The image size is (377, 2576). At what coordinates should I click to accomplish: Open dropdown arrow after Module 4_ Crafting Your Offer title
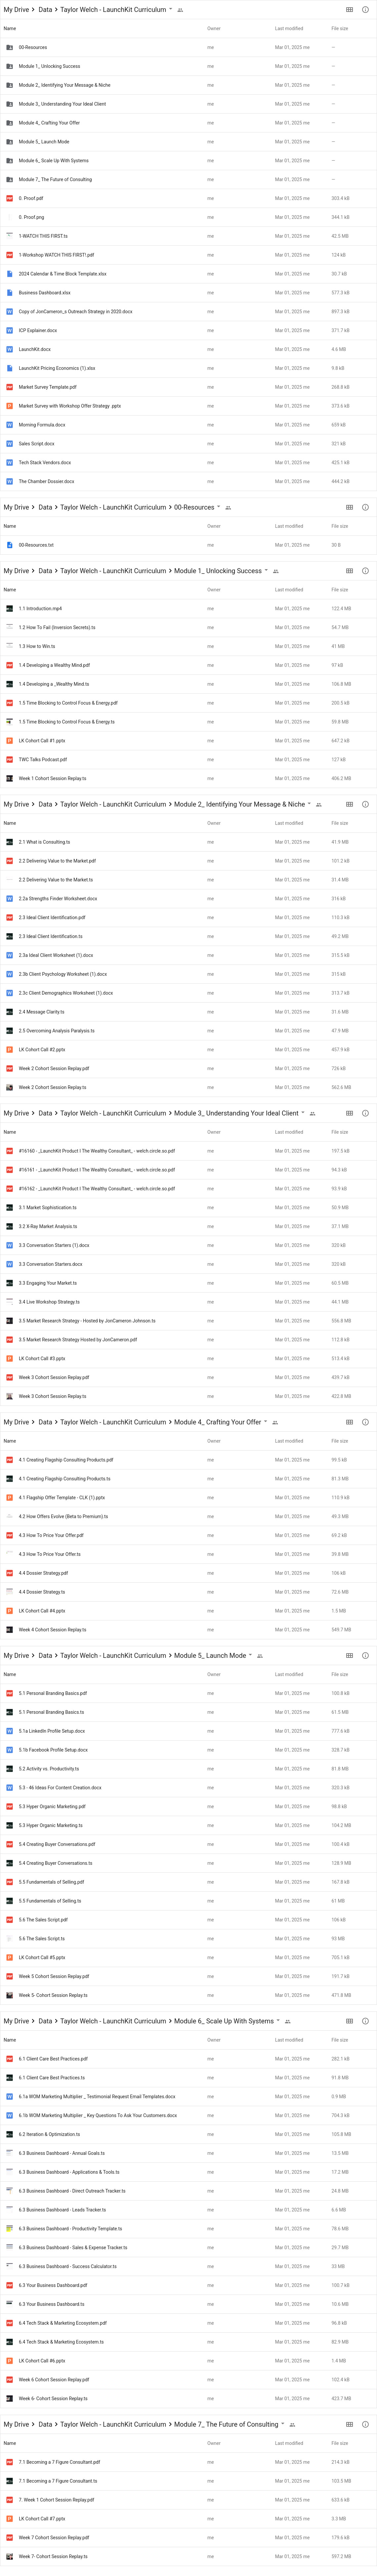pos(265,1422)
